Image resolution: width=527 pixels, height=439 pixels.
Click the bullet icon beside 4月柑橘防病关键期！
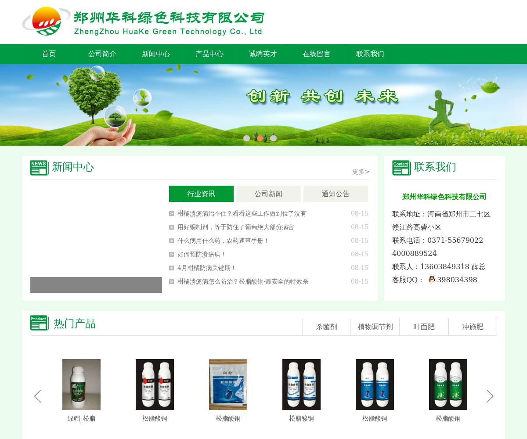pos(172,268)
